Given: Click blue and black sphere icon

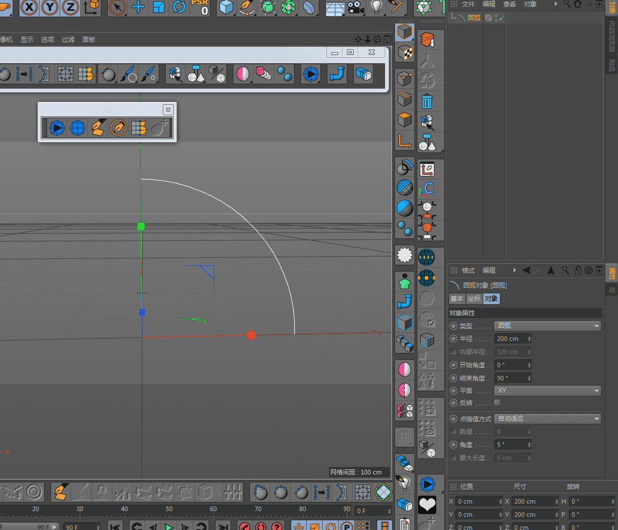Looking at the screenshot, I should (405, 208).
